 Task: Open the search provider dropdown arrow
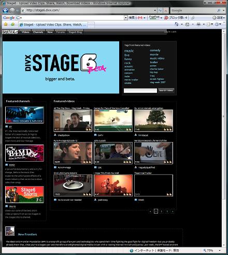coord(223,10)
